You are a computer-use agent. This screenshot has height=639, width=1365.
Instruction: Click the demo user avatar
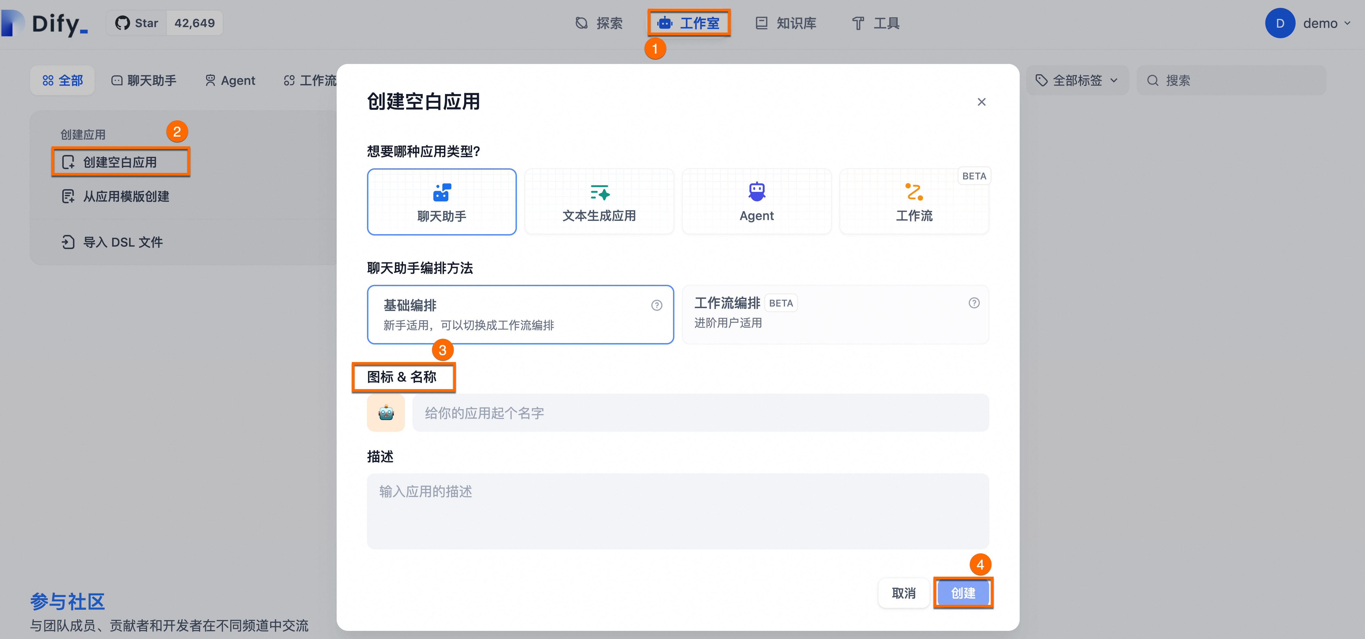pyautogui.click(x=1280, y=23)
